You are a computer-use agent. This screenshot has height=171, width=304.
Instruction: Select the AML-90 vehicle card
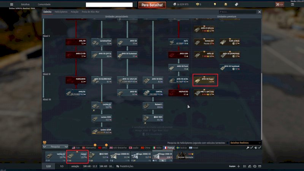(x=76, y=42)
